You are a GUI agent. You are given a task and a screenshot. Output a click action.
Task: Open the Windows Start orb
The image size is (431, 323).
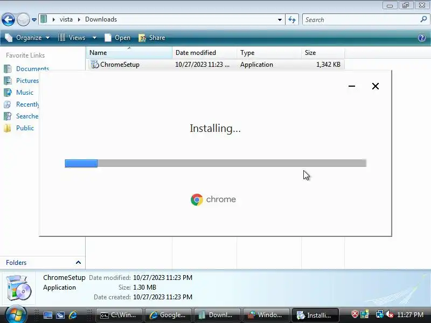coord(15,315)
